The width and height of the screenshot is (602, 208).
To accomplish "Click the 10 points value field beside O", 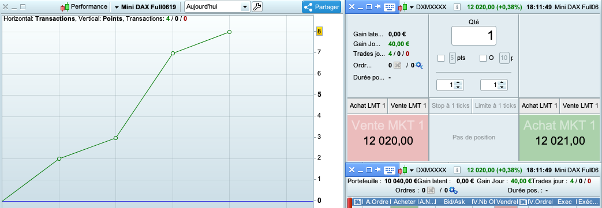I will 504,58.
